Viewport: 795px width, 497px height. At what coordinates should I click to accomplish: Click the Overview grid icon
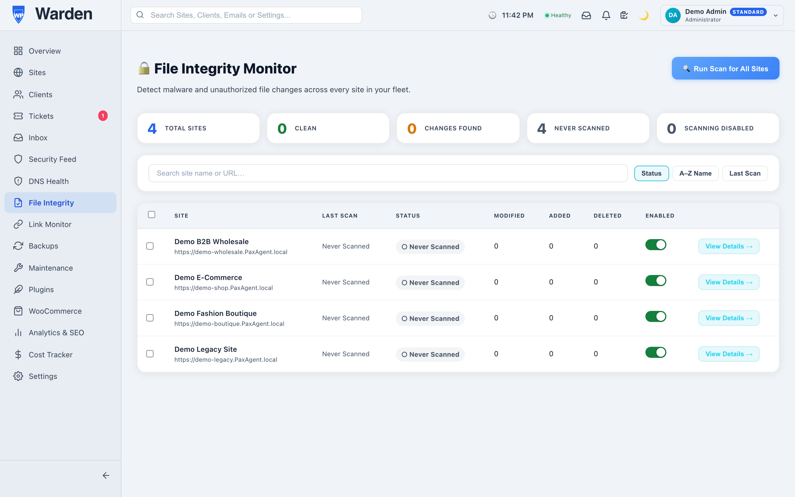click(18, 51)
